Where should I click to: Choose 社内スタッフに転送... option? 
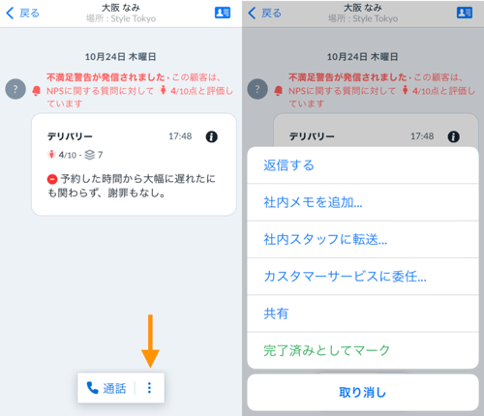(x=363, y=240)
